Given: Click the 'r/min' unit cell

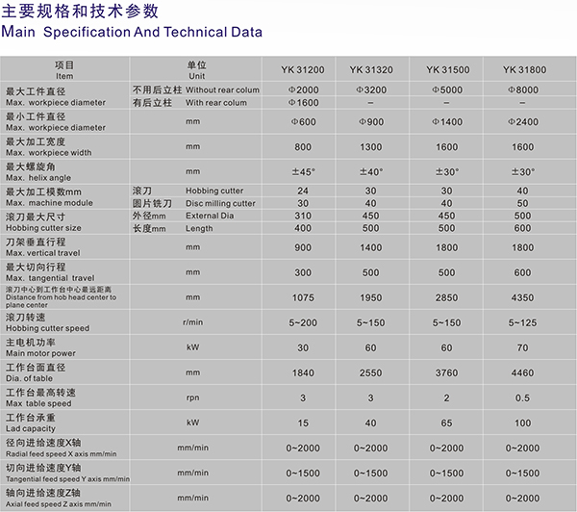Looking at the screenshot, I should pos(193,322).
